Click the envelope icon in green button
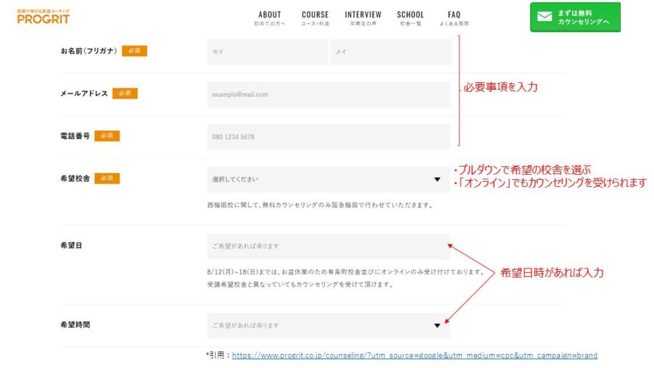 click(544, 17)
